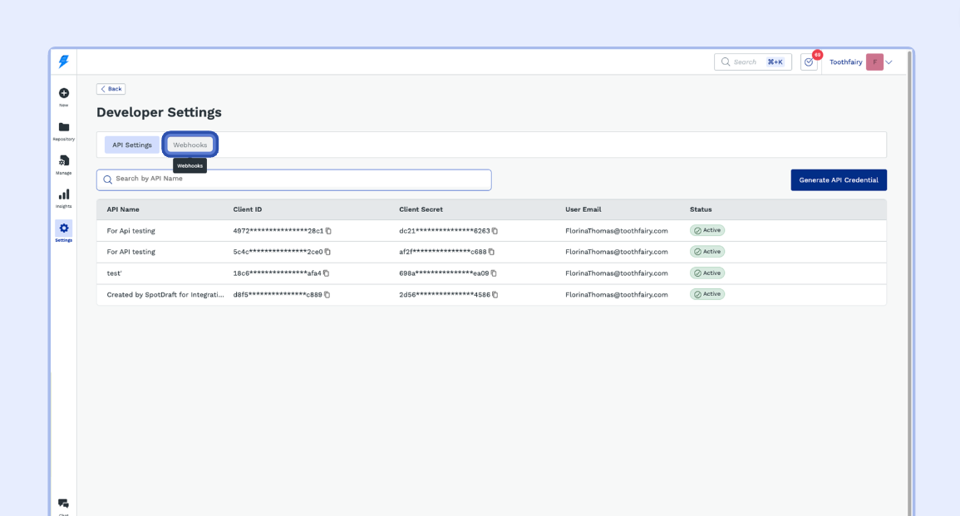Expand the Toothfairy account dropdown chevron
Screen dimensions: 960x516
(889, 62)
